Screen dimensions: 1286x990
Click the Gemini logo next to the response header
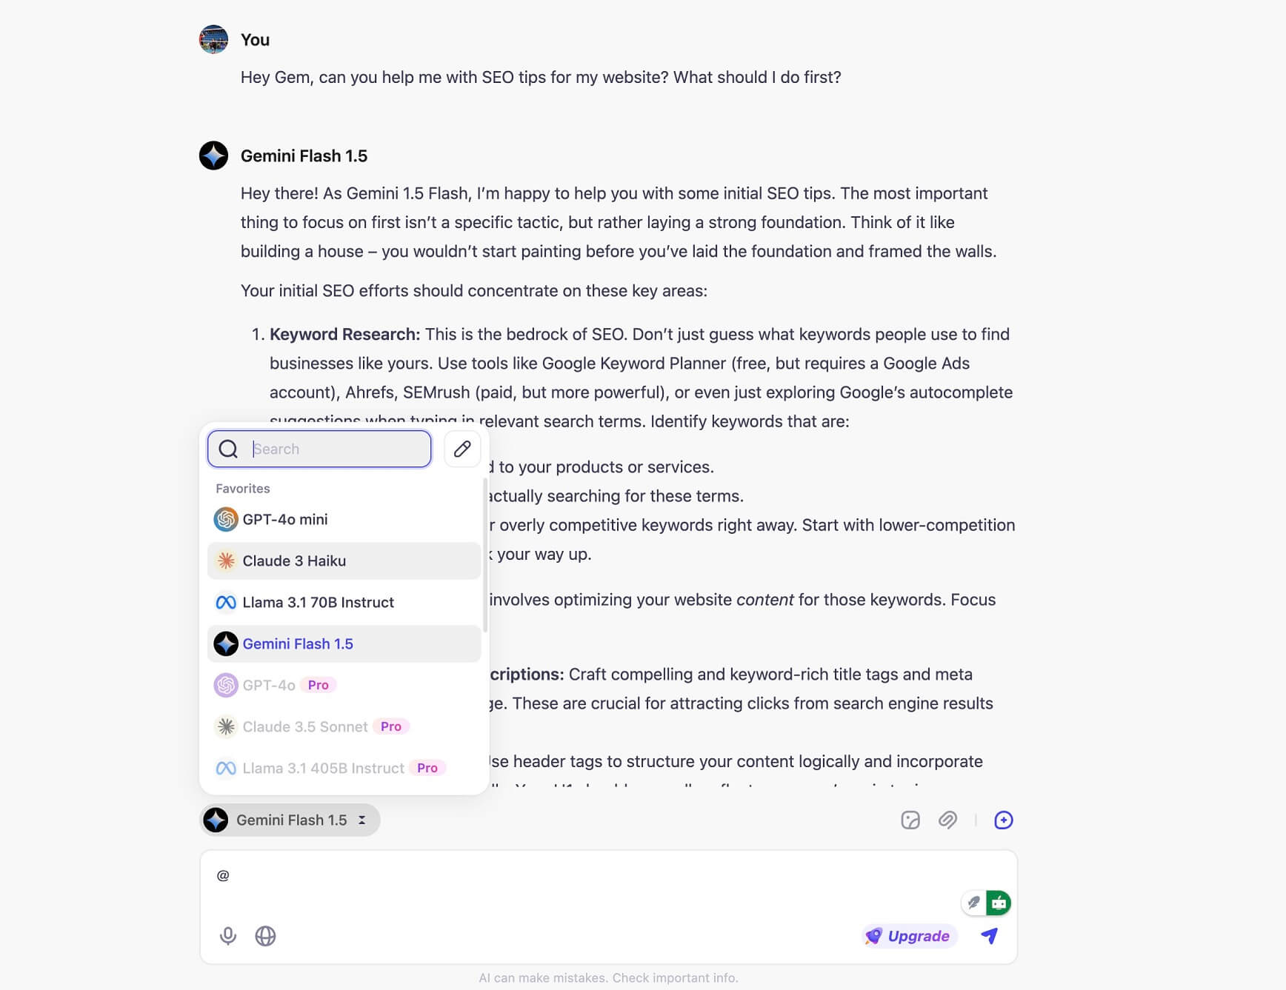coord(213,156)
